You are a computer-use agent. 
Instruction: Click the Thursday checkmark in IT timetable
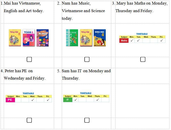pyautogui.click(x=98, y=100)
